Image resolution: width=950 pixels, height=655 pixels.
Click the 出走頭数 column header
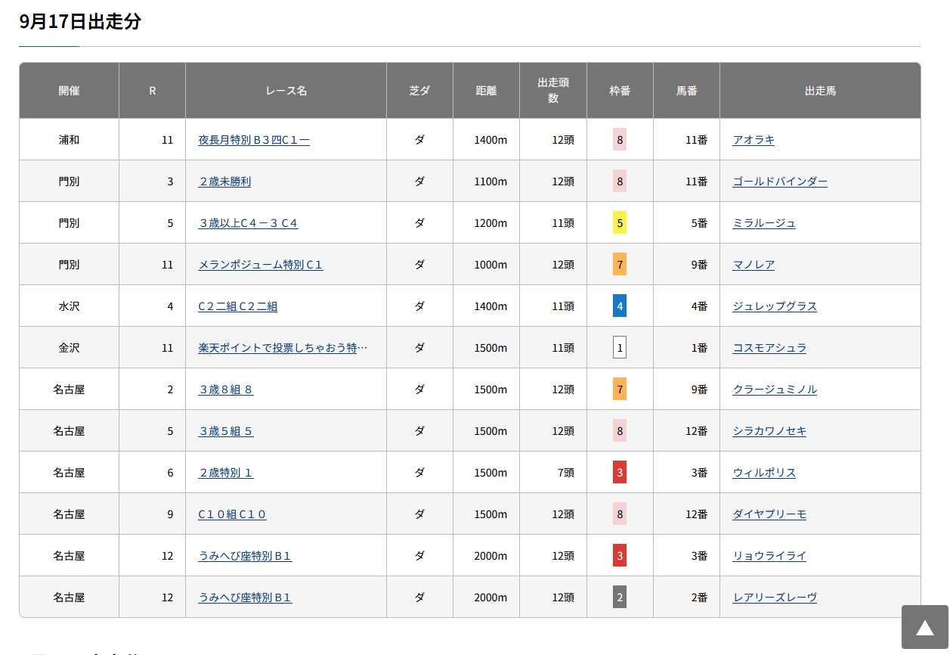(x=553, y=91)
